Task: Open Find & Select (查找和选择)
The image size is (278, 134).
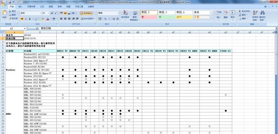Action: (262, 16)
